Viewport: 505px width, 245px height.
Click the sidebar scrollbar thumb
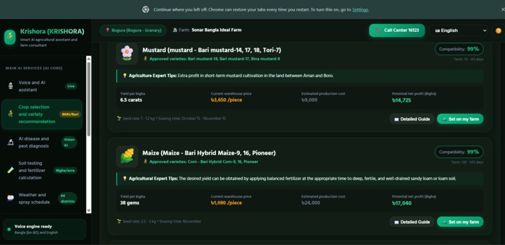pyautogui.click(x=89, y=99)
